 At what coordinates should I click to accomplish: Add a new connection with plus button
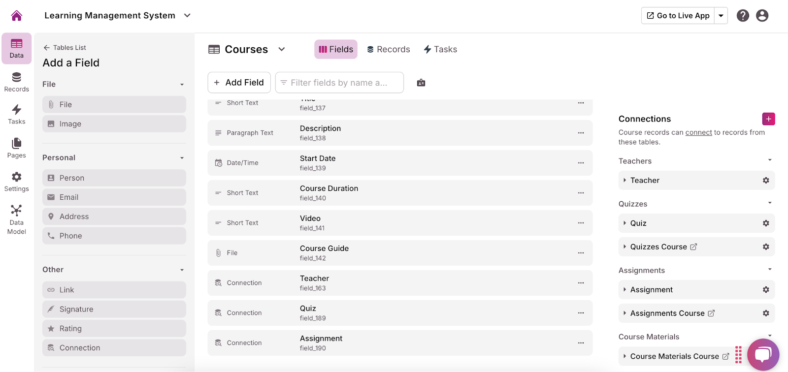click(x=768, y=119)
